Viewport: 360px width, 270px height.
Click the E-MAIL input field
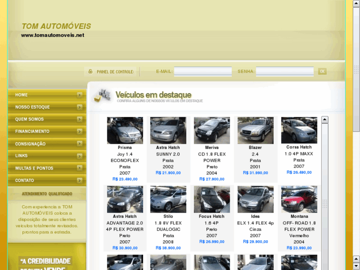tap(203, 71)
